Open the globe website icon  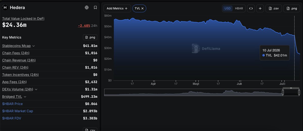87,8
